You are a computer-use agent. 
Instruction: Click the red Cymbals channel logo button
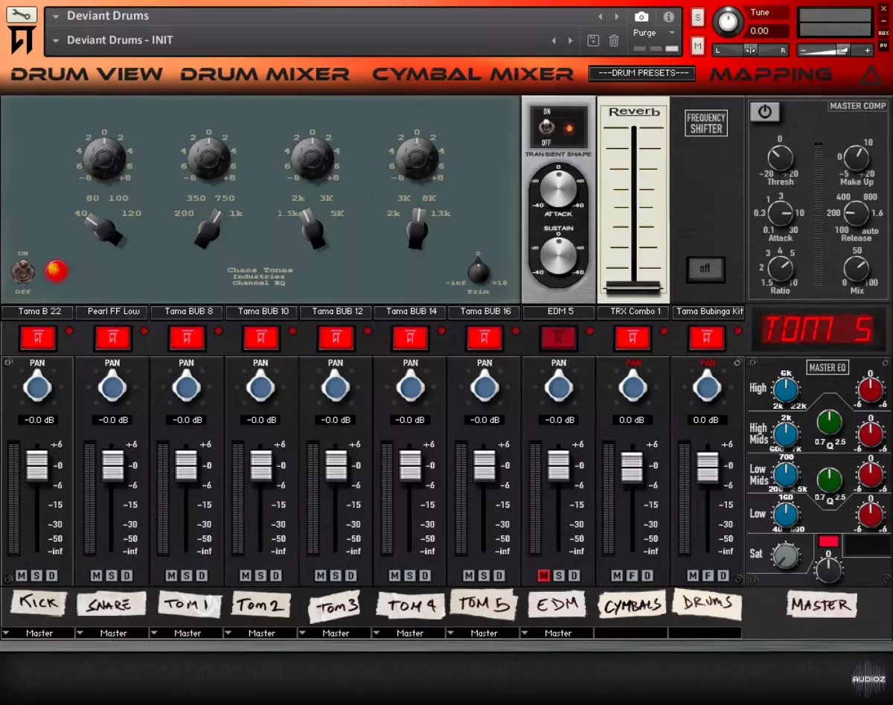[x=633, y=338]
